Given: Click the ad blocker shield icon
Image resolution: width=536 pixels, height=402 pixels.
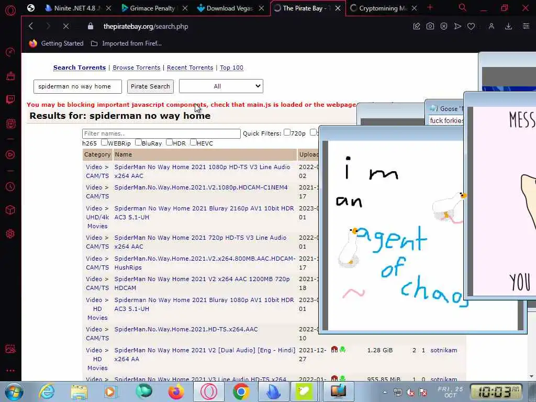Looking at the screenshot, I should [444, 26].
